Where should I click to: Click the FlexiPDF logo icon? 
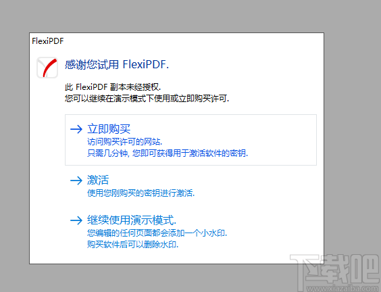click(x=47, y=68)
